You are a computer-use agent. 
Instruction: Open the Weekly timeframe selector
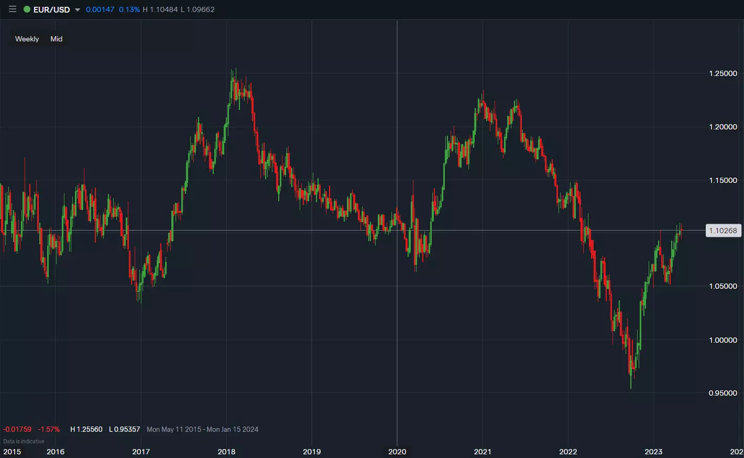(x=27, y=39)
